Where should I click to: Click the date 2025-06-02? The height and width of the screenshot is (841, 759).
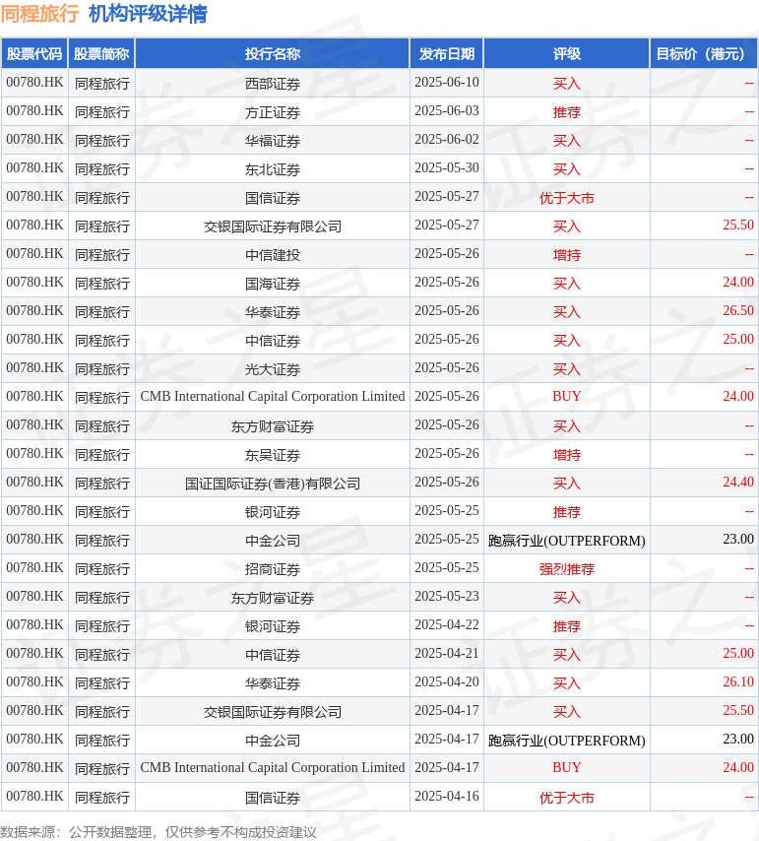pyautogui.click(x=447, y=139)
